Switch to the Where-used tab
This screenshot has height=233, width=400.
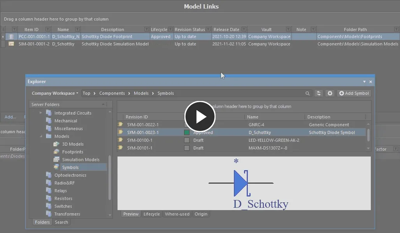click(177, 214)
